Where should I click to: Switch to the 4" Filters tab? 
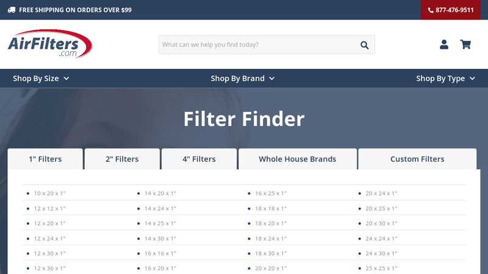click(x=199, y=159)
